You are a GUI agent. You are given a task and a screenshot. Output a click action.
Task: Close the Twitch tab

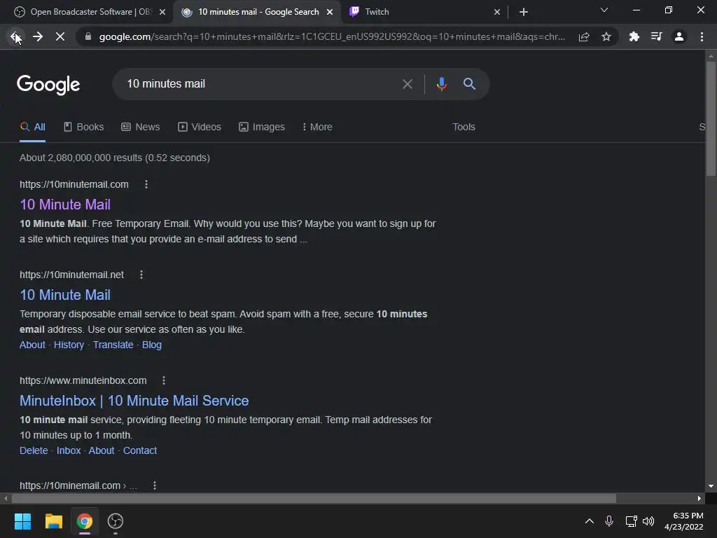tap(497, 12)
